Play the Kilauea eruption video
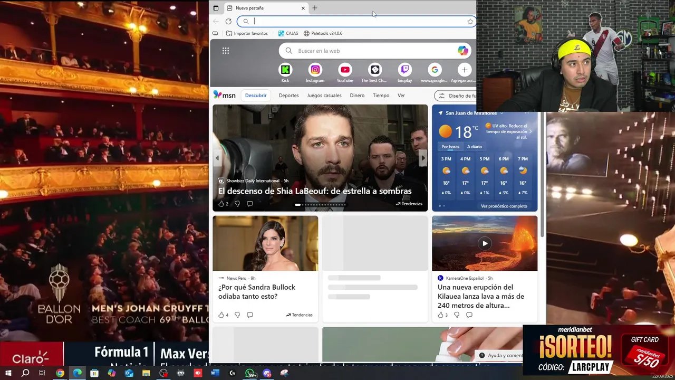The height and width of the screenshot is (380, 675). 485,243
